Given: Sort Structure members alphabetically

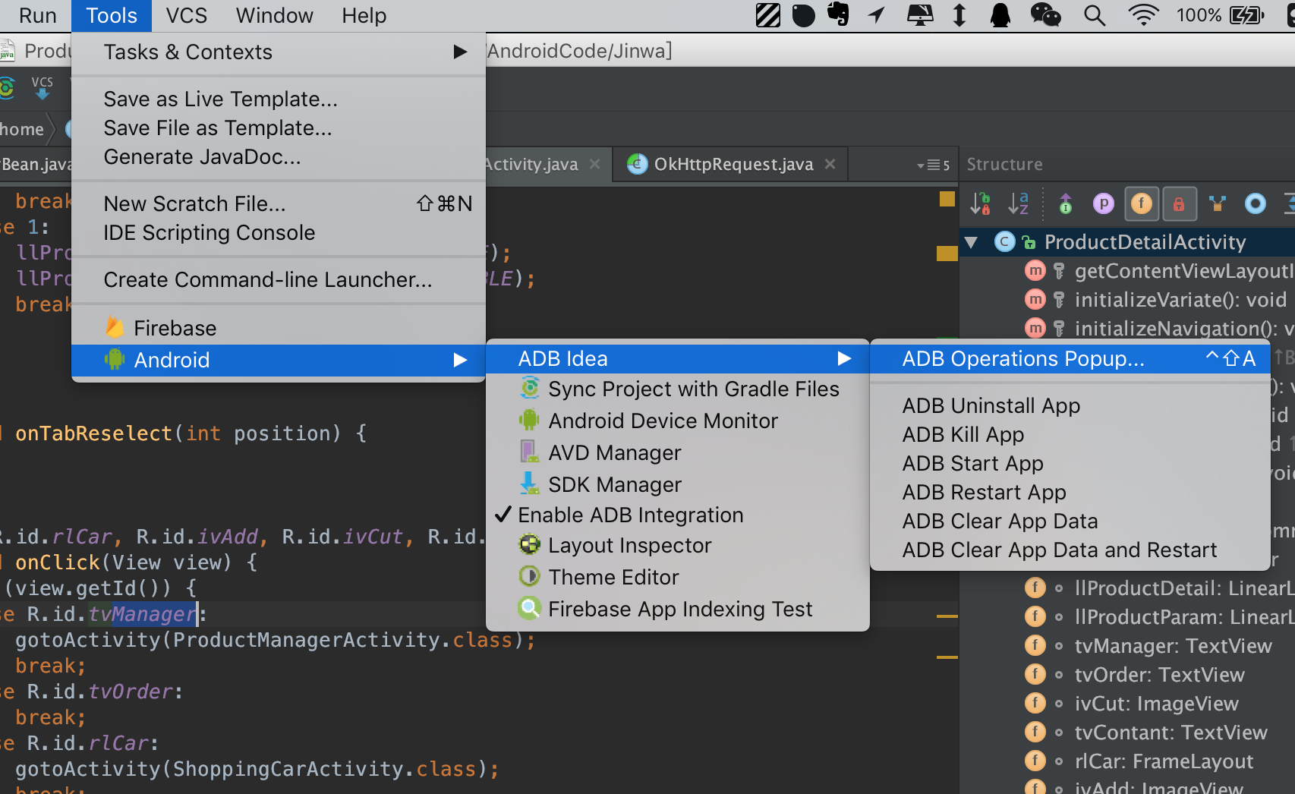Looking at the screenshot, I should tap(1018, 203).
